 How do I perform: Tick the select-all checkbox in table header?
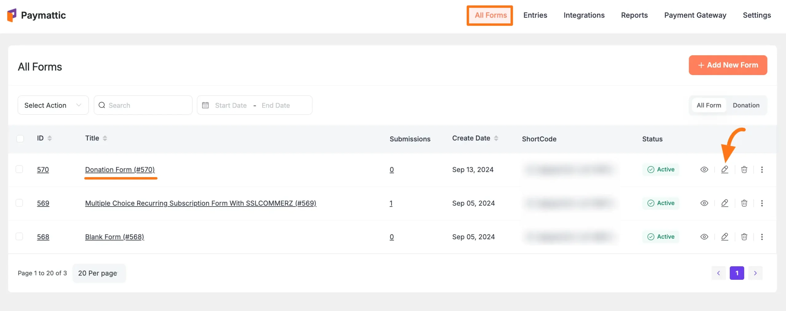point(20,138)
